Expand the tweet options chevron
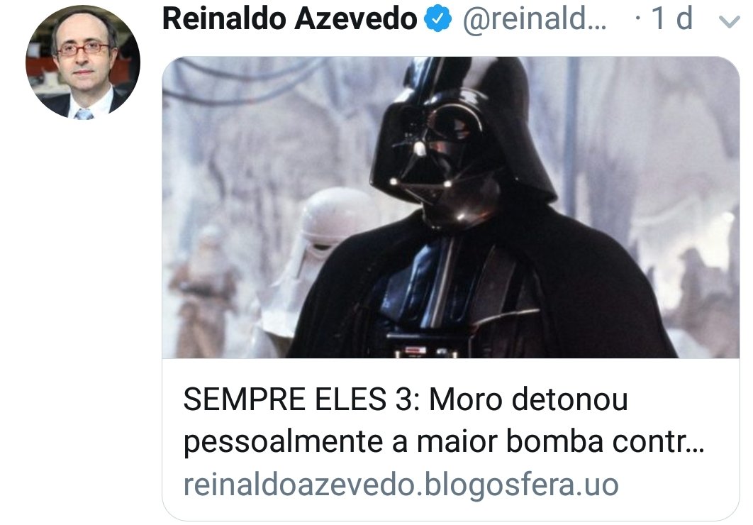Viewport: 753px width, 525px height. pos(729,21)
